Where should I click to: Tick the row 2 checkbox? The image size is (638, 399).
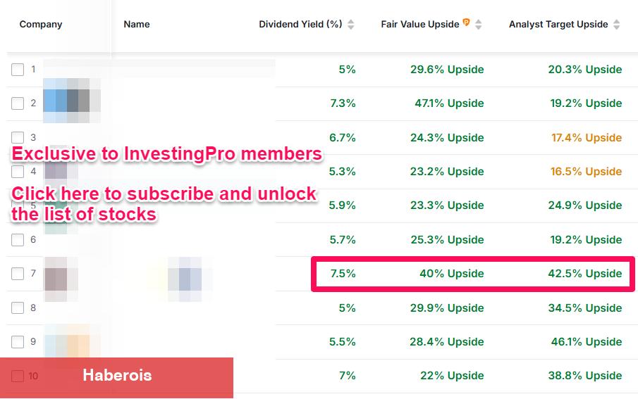coord(18,103)
